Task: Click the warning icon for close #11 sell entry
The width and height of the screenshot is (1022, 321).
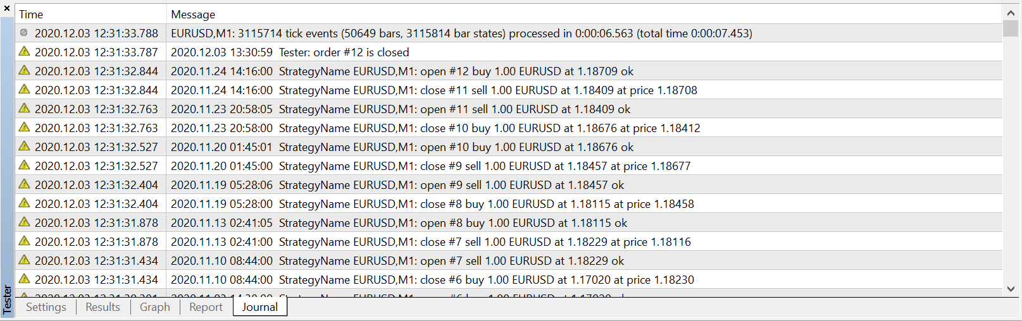Action: click(24, 89)
